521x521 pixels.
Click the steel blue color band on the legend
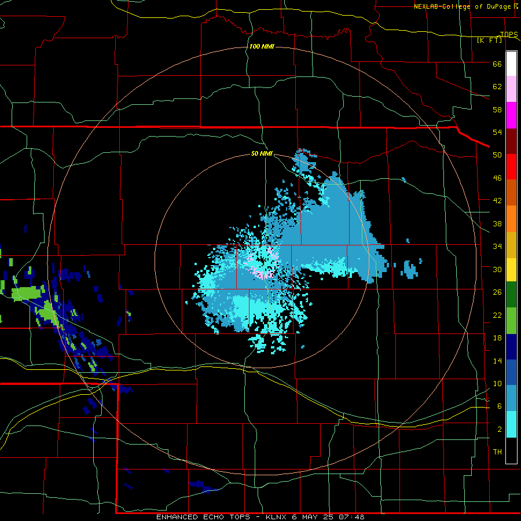coord(511,398)
